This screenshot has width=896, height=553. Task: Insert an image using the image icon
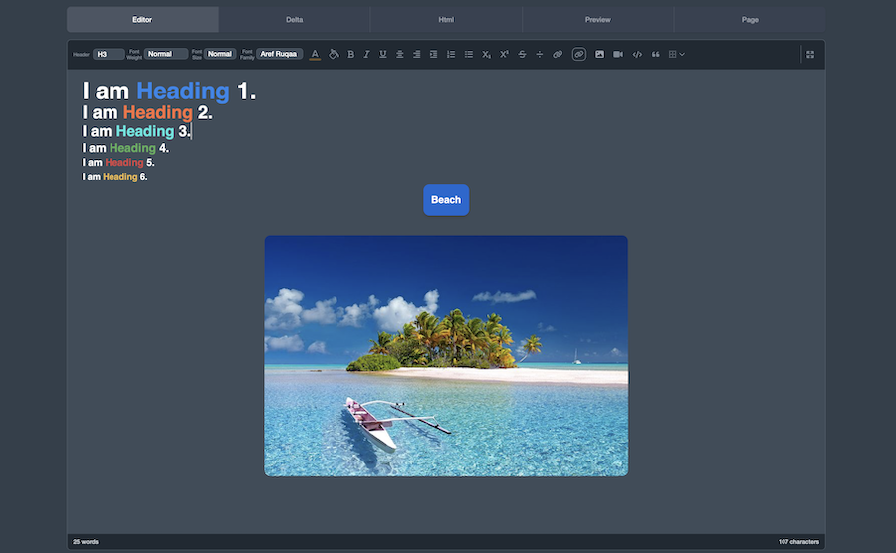(x=600, y=54)
